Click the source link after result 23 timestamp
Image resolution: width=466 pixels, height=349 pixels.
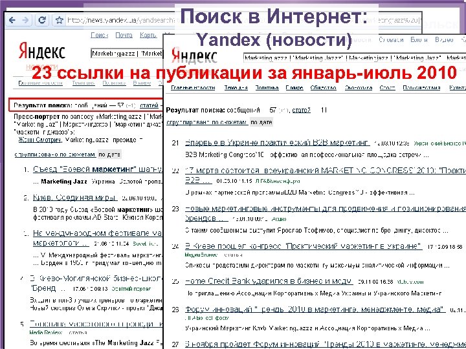click(x=279, y=219)
